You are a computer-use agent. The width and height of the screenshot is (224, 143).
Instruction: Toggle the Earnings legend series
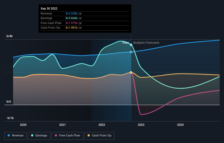39,136
